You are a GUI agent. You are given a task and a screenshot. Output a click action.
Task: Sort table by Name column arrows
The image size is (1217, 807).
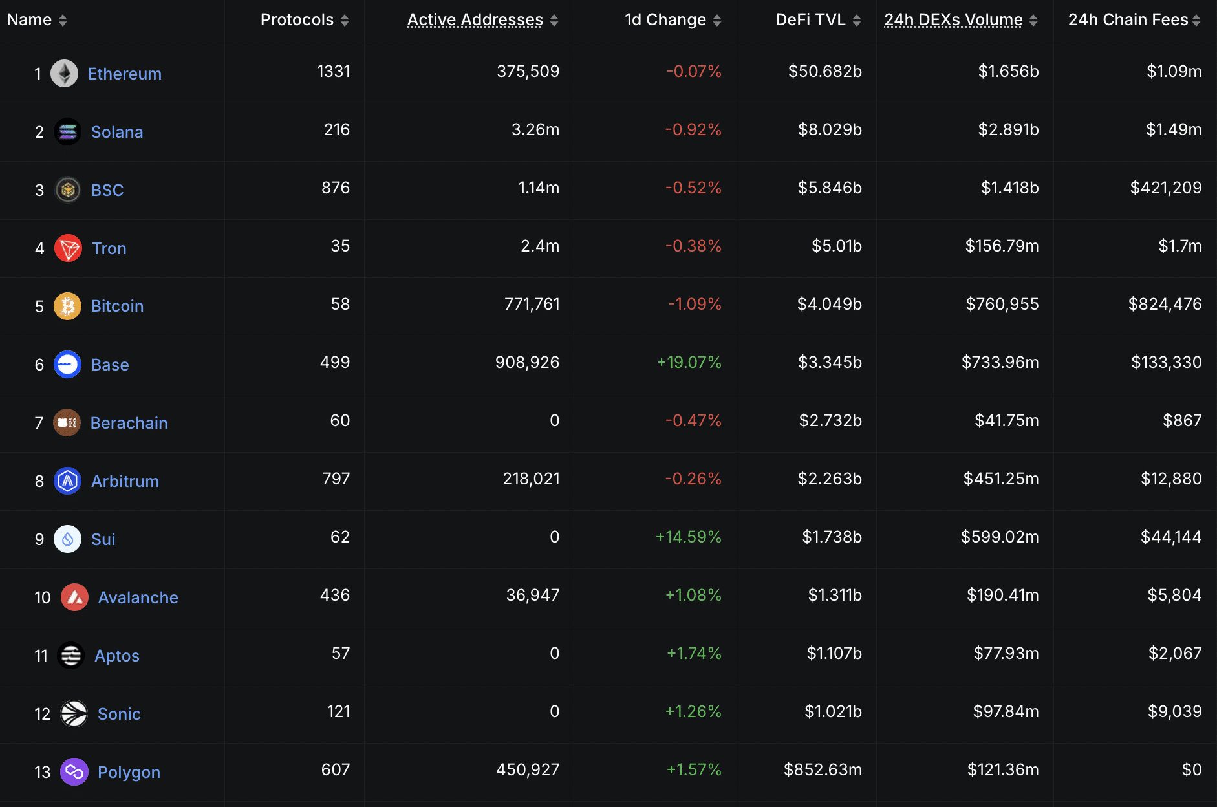[63, 21]
